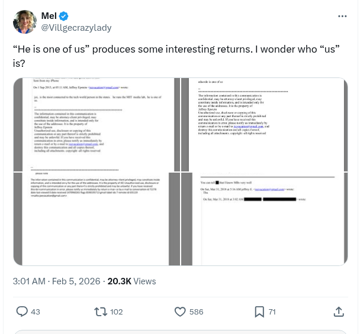This screenshot has height=334, width=360.
Task: Open the share icon menu
Action: pyautogui.click(x=339, y=311)
